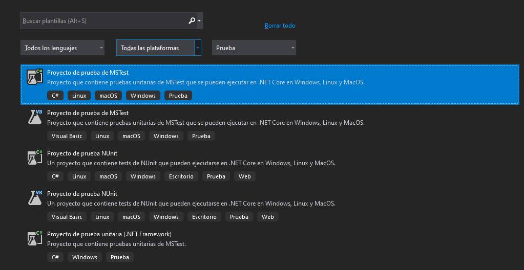Open the search history dropdown arrow
Screen dimensions: 524x270
point(199,20)
